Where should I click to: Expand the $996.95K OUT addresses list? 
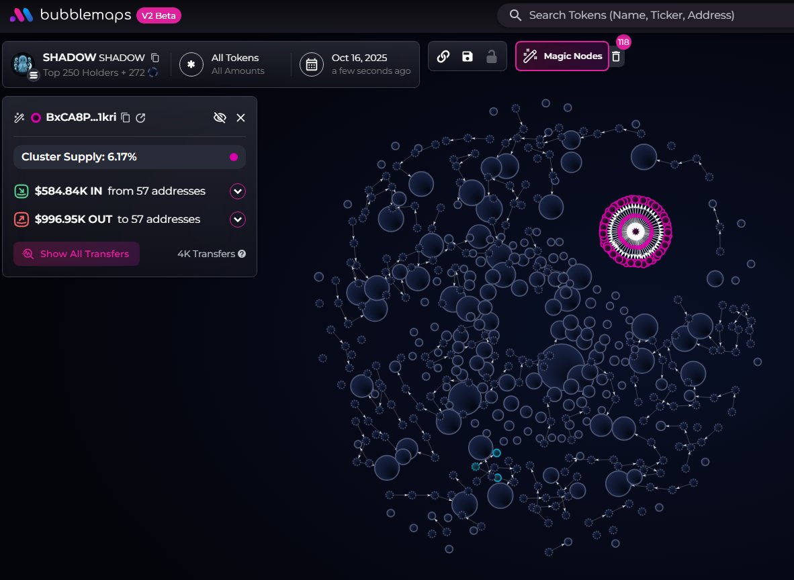pos(238,220)
